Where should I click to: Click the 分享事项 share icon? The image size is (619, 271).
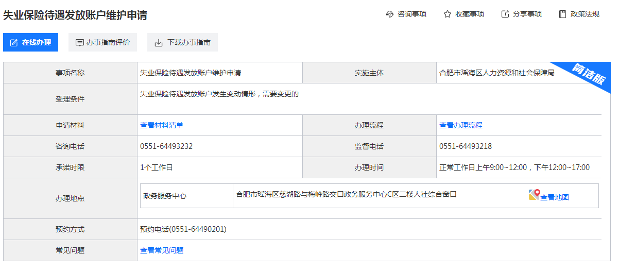pyautogui.click(x=505, y=14)
